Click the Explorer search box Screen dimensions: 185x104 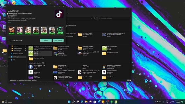click(114, 18)
